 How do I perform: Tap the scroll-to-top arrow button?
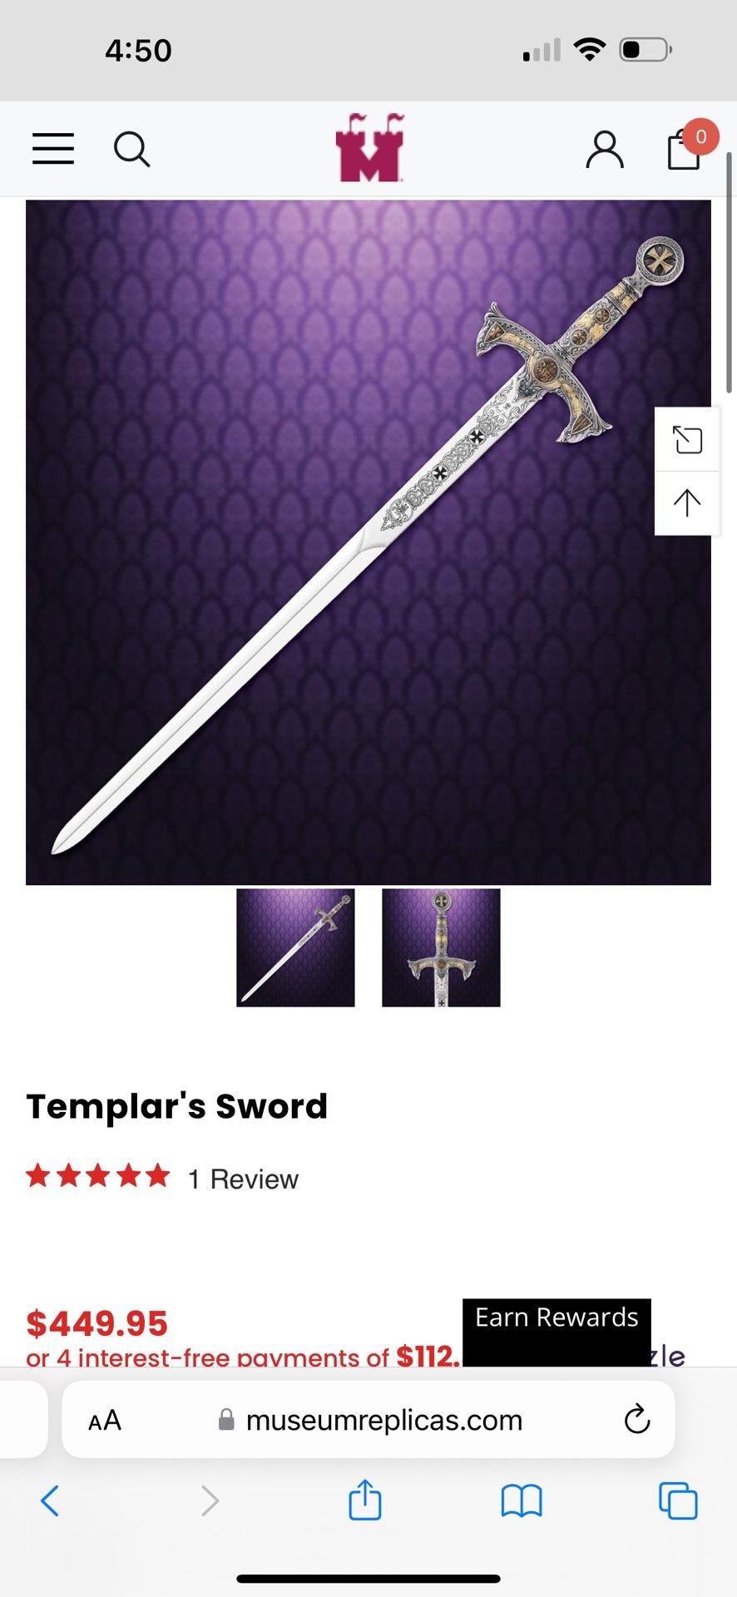point(687,503)
